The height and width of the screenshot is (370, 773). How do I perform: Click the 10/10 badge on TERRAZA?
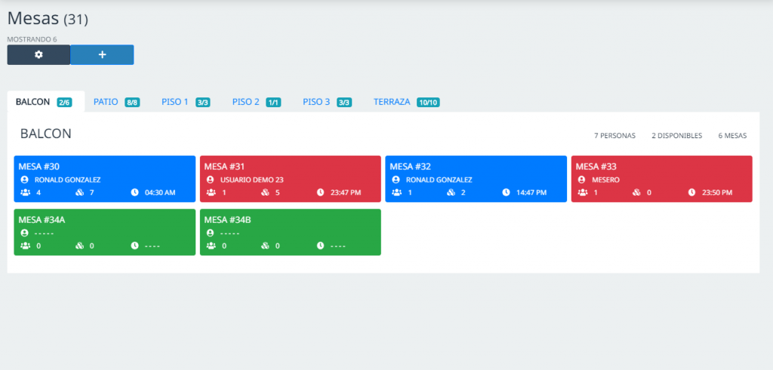click(x=428, y=103)
